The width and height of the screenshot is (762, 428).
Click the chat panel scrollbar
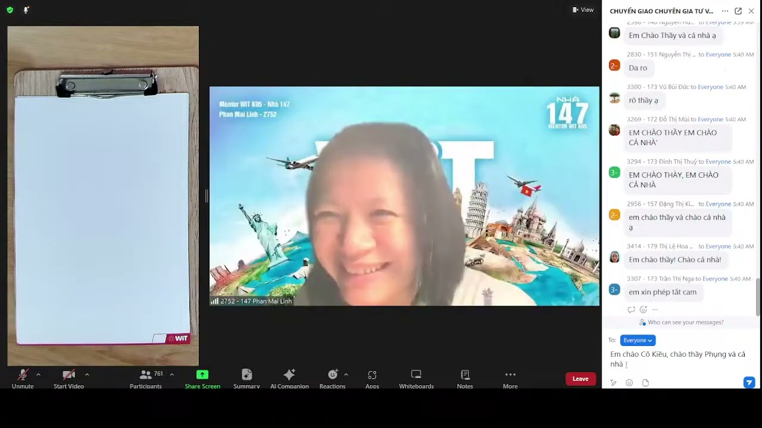[x=758, y=297]
